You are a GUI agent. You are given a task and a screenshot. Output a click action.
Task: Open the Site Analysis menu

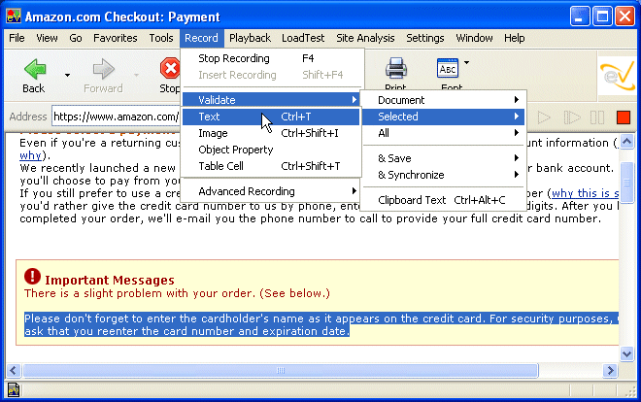(x=365, y=38)
